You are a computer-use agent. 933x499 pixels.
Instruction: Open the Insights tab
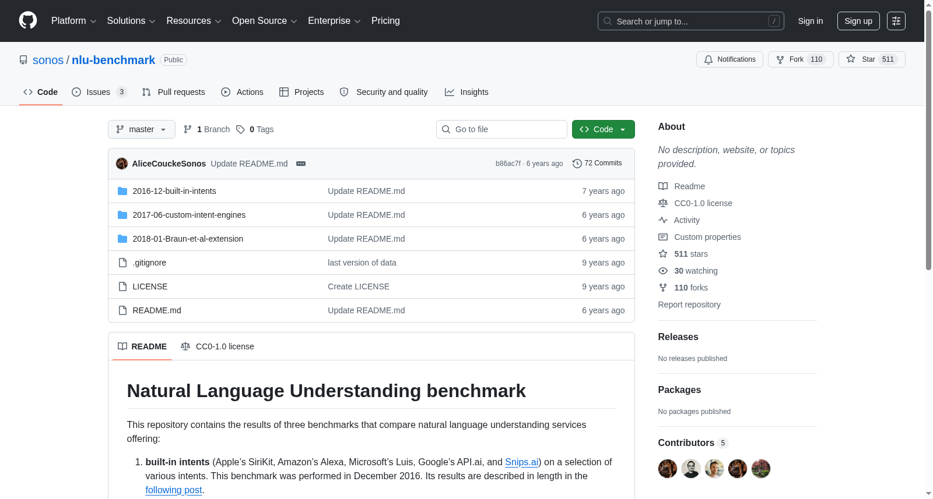pos(466,92)
